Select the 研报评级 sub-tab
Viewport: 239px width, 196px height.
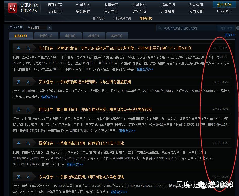146,18
